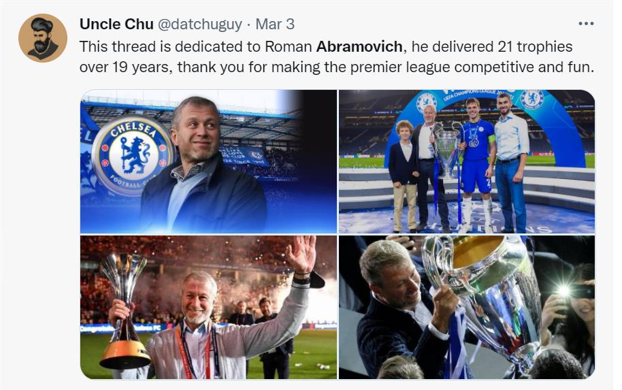This screenshot has width=622, height=390.
Task: Open bottom-left photo of man waving
Action: tap(208, 307)
